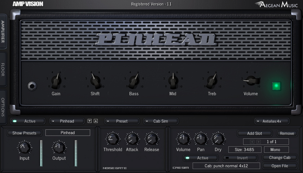Click the Input level meter
Screen dimensions: 303x173
(41, 153)
